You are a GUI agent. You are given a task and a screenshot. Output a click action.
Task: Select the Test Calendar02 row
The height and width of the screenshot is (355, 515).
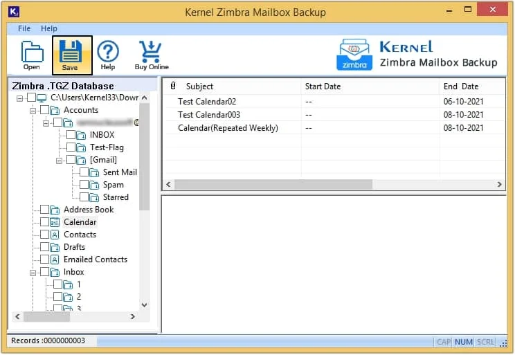pos(334,102)
